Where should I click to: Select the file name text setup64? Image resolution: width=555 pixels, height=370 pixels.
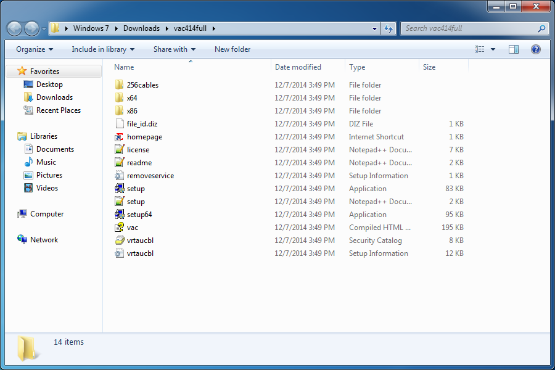139,215
